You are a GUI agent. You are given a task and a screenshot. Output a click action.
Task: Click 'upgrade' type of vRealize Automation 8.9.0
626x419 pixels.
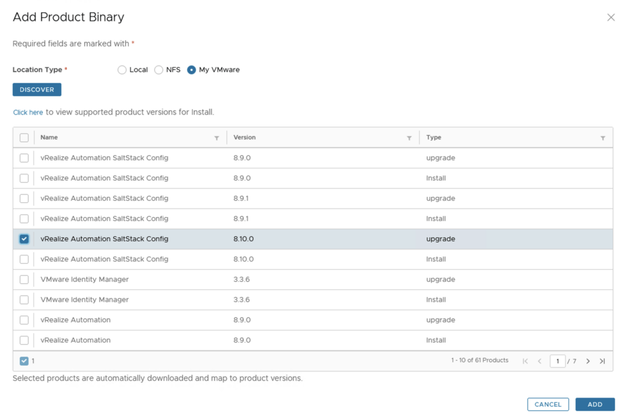pyautogui.click(x=441, y=321)
